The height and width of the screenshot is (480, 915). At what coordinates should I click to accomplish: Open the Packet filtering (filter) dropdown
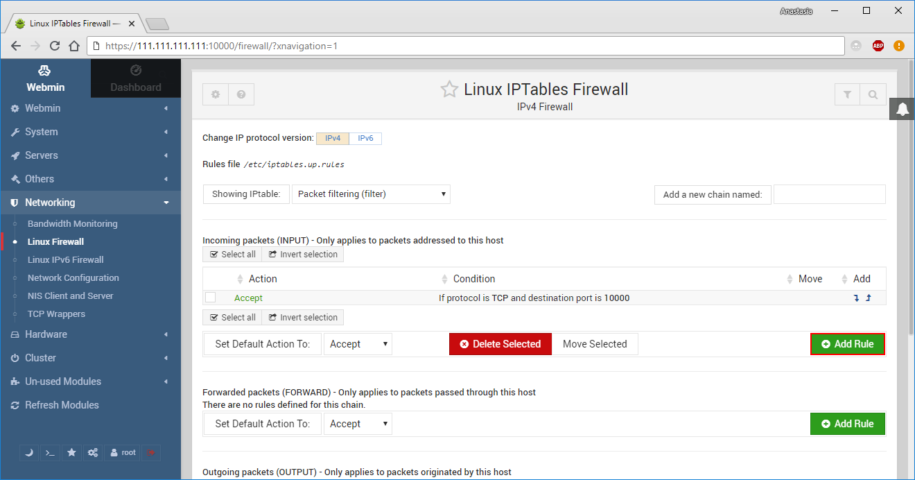point(371,194)
